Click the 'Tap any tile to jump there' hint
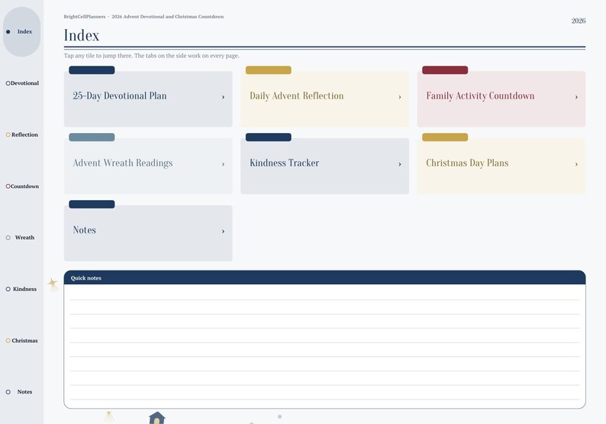This screenshot has height=424, width=606. pos(151,56)
